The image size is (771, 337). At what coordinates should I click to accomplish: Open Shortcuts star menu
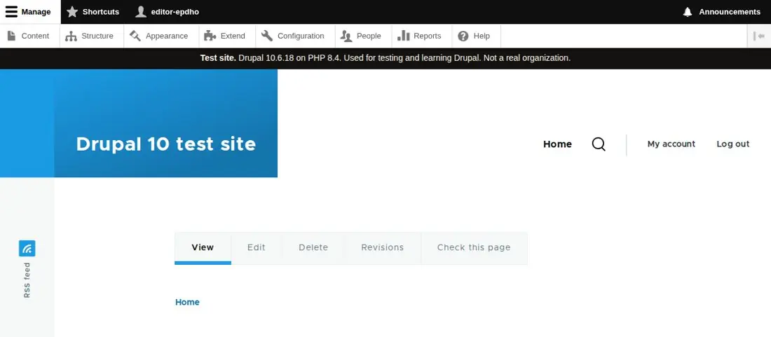click(x=93, y=12)
